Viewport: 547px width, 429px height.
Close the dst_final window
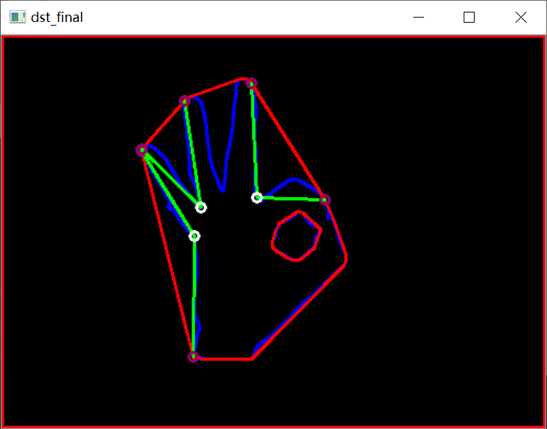(x=521, y=17)
